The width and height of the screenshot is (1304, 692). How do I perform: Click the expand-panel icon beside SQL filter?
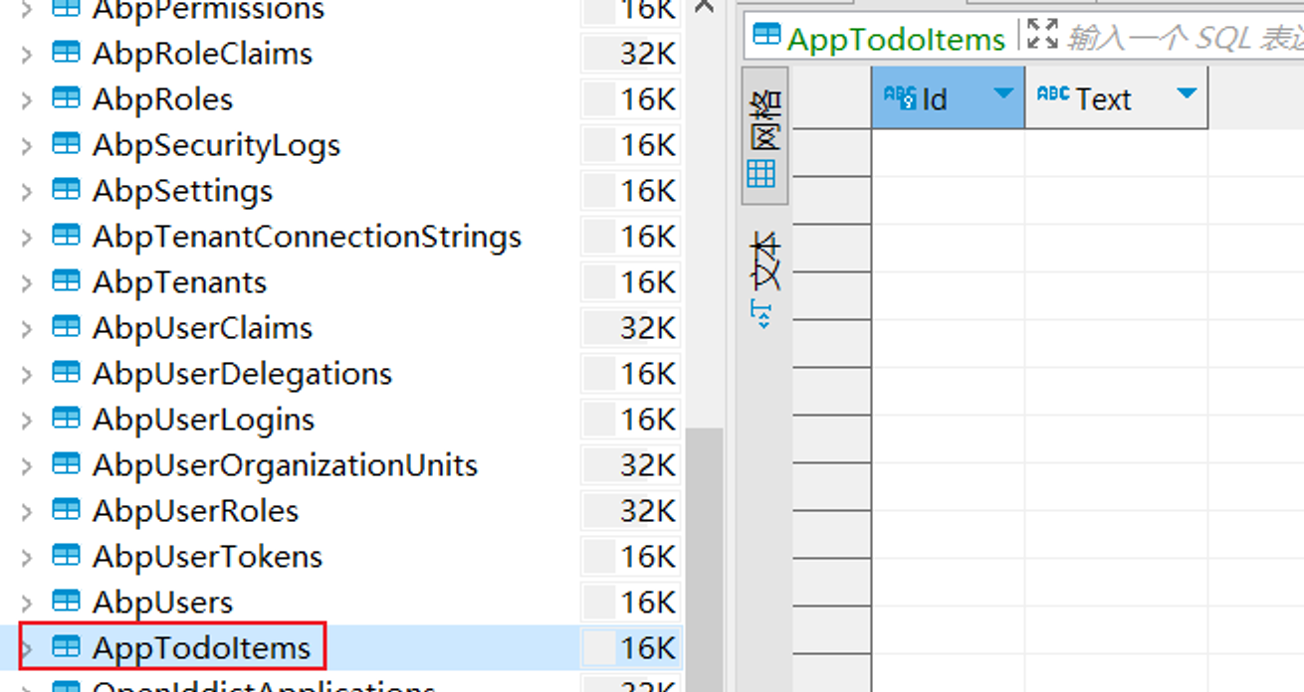[x=1042, y=36]
